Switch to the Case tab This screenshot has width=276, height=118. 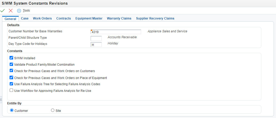pos(25,18)
